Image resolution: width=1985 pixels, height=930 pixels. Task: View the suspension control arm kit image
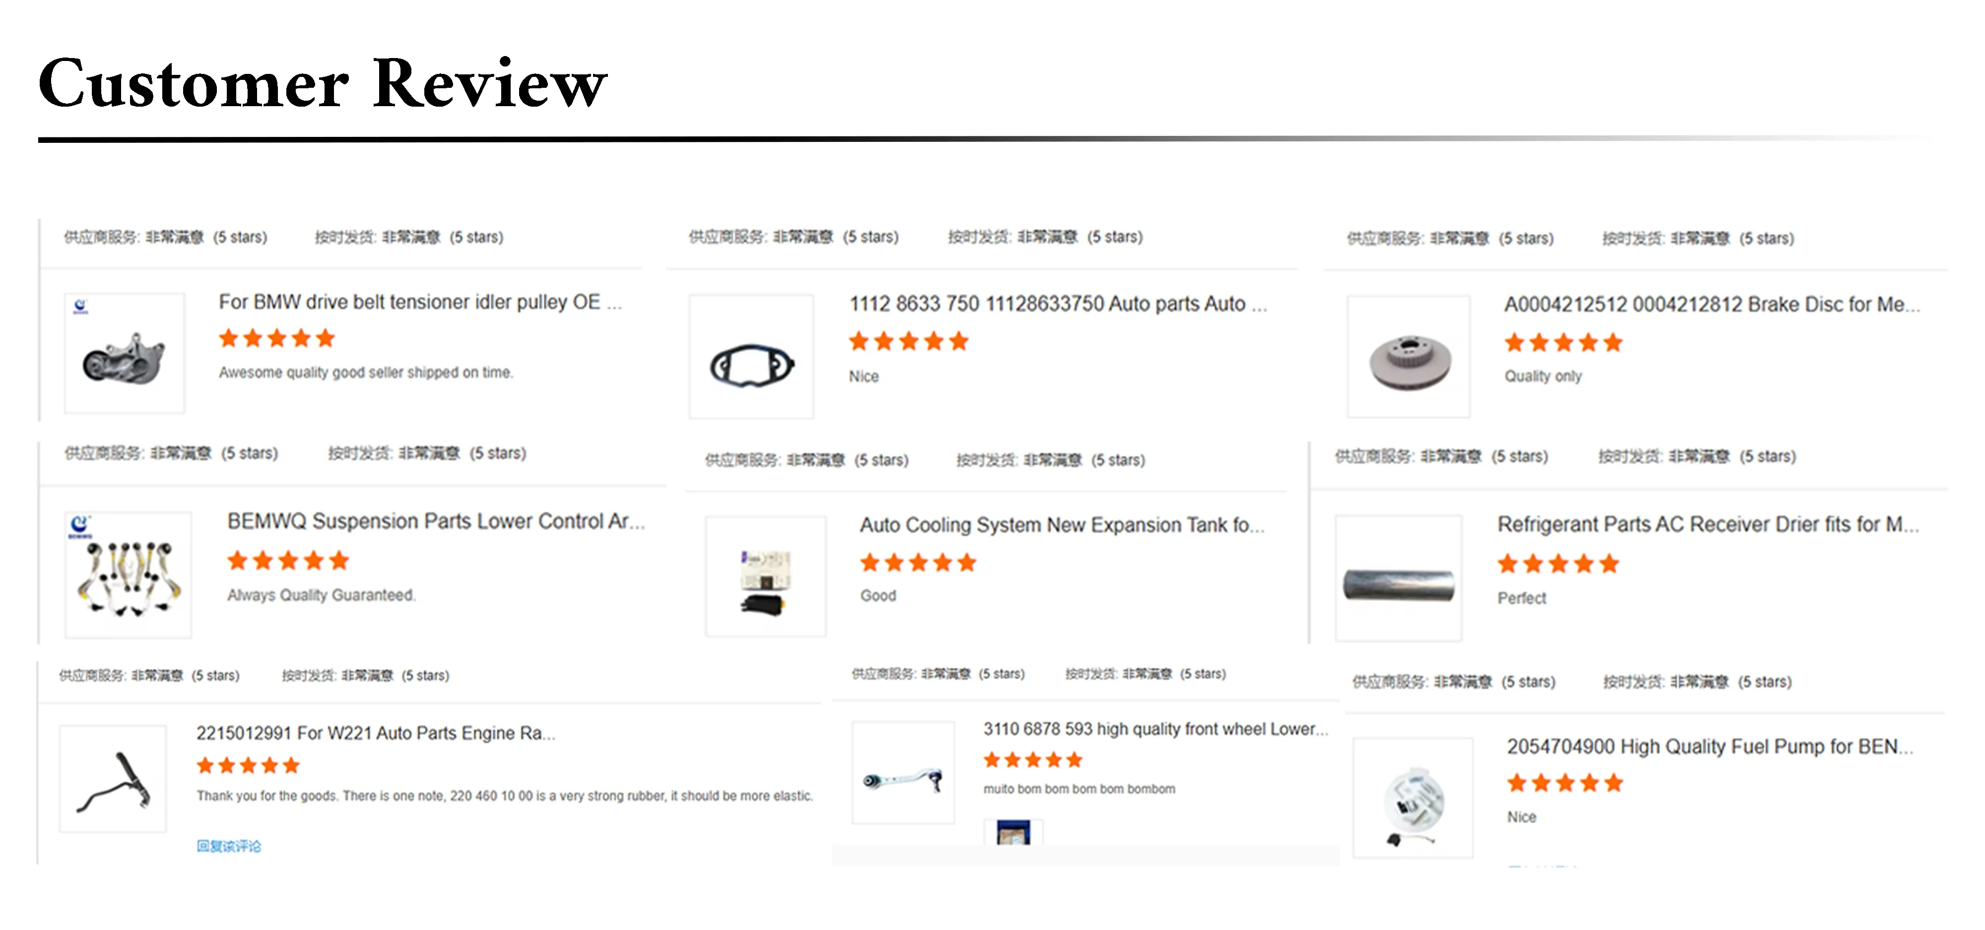click(128, 574)
